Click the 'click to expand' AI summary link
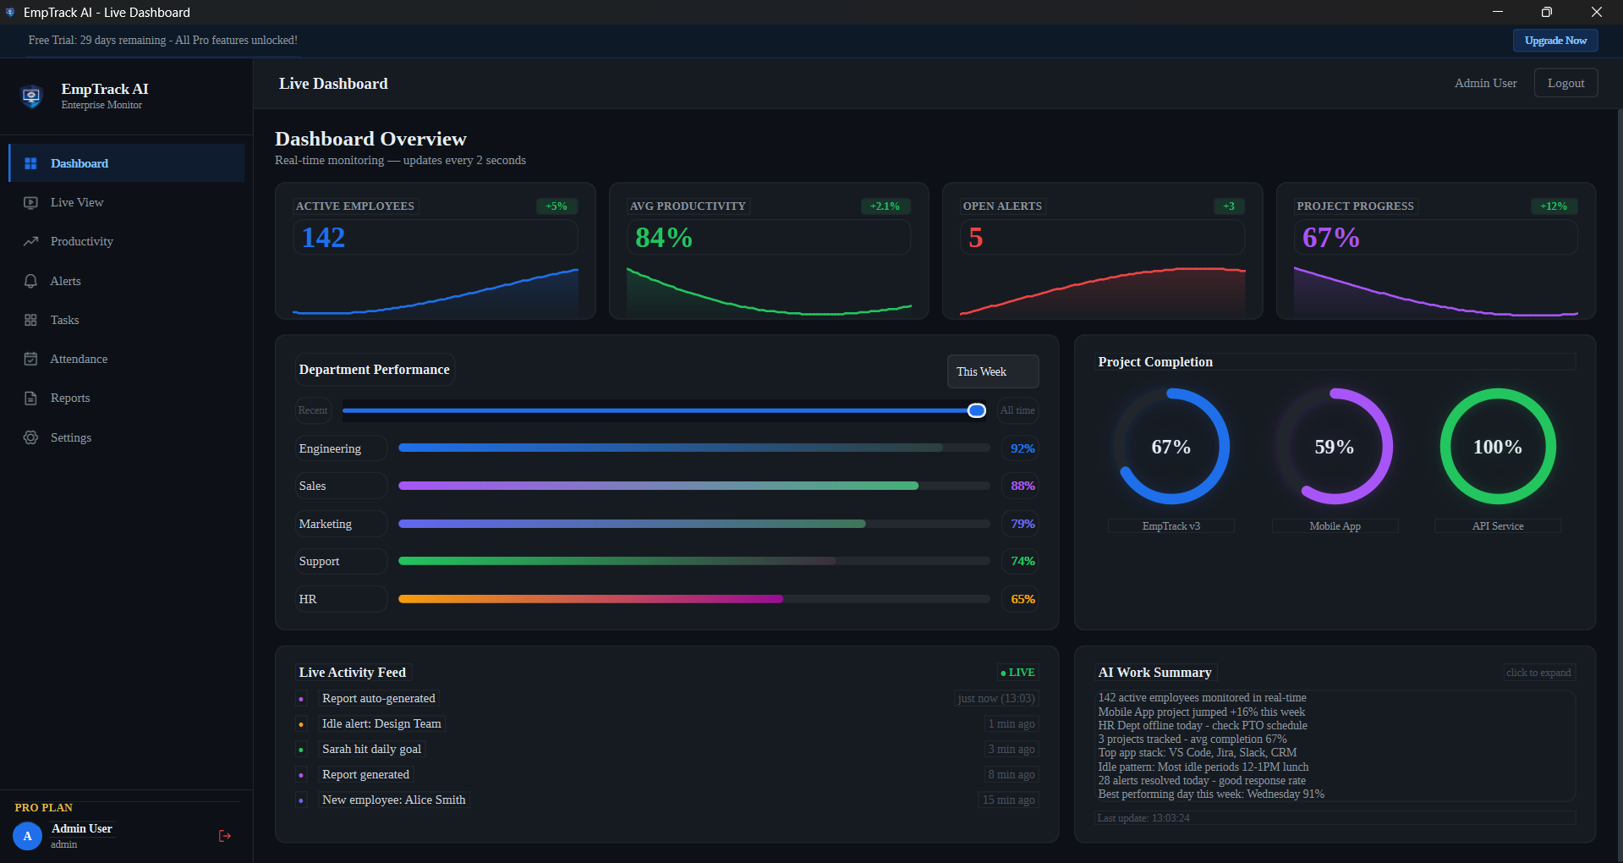1623x863 pixels. tap(1538, 673)
